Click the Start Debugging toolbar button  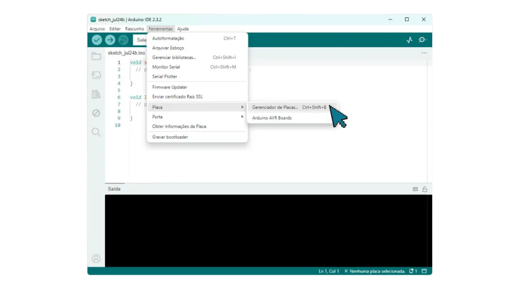point(123,40)
